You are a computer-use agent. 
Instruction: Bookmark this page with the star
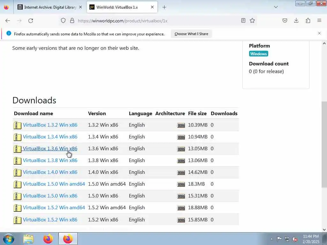(x=252, y=20)
